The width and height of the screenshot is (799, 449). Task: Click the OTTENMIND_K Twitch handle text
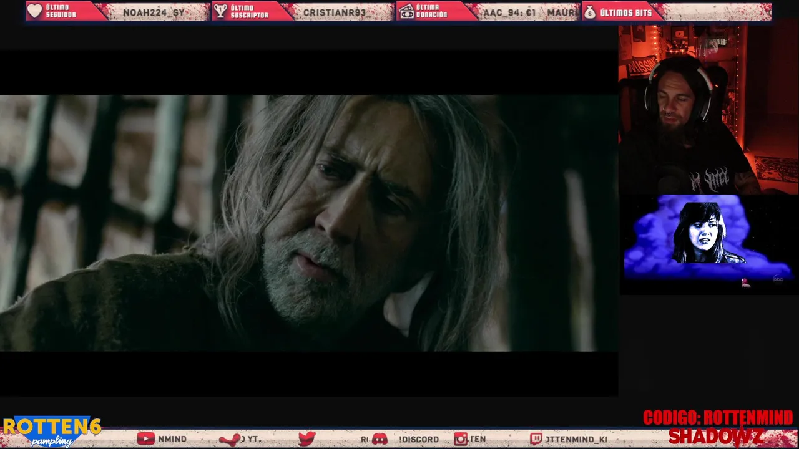576,439
